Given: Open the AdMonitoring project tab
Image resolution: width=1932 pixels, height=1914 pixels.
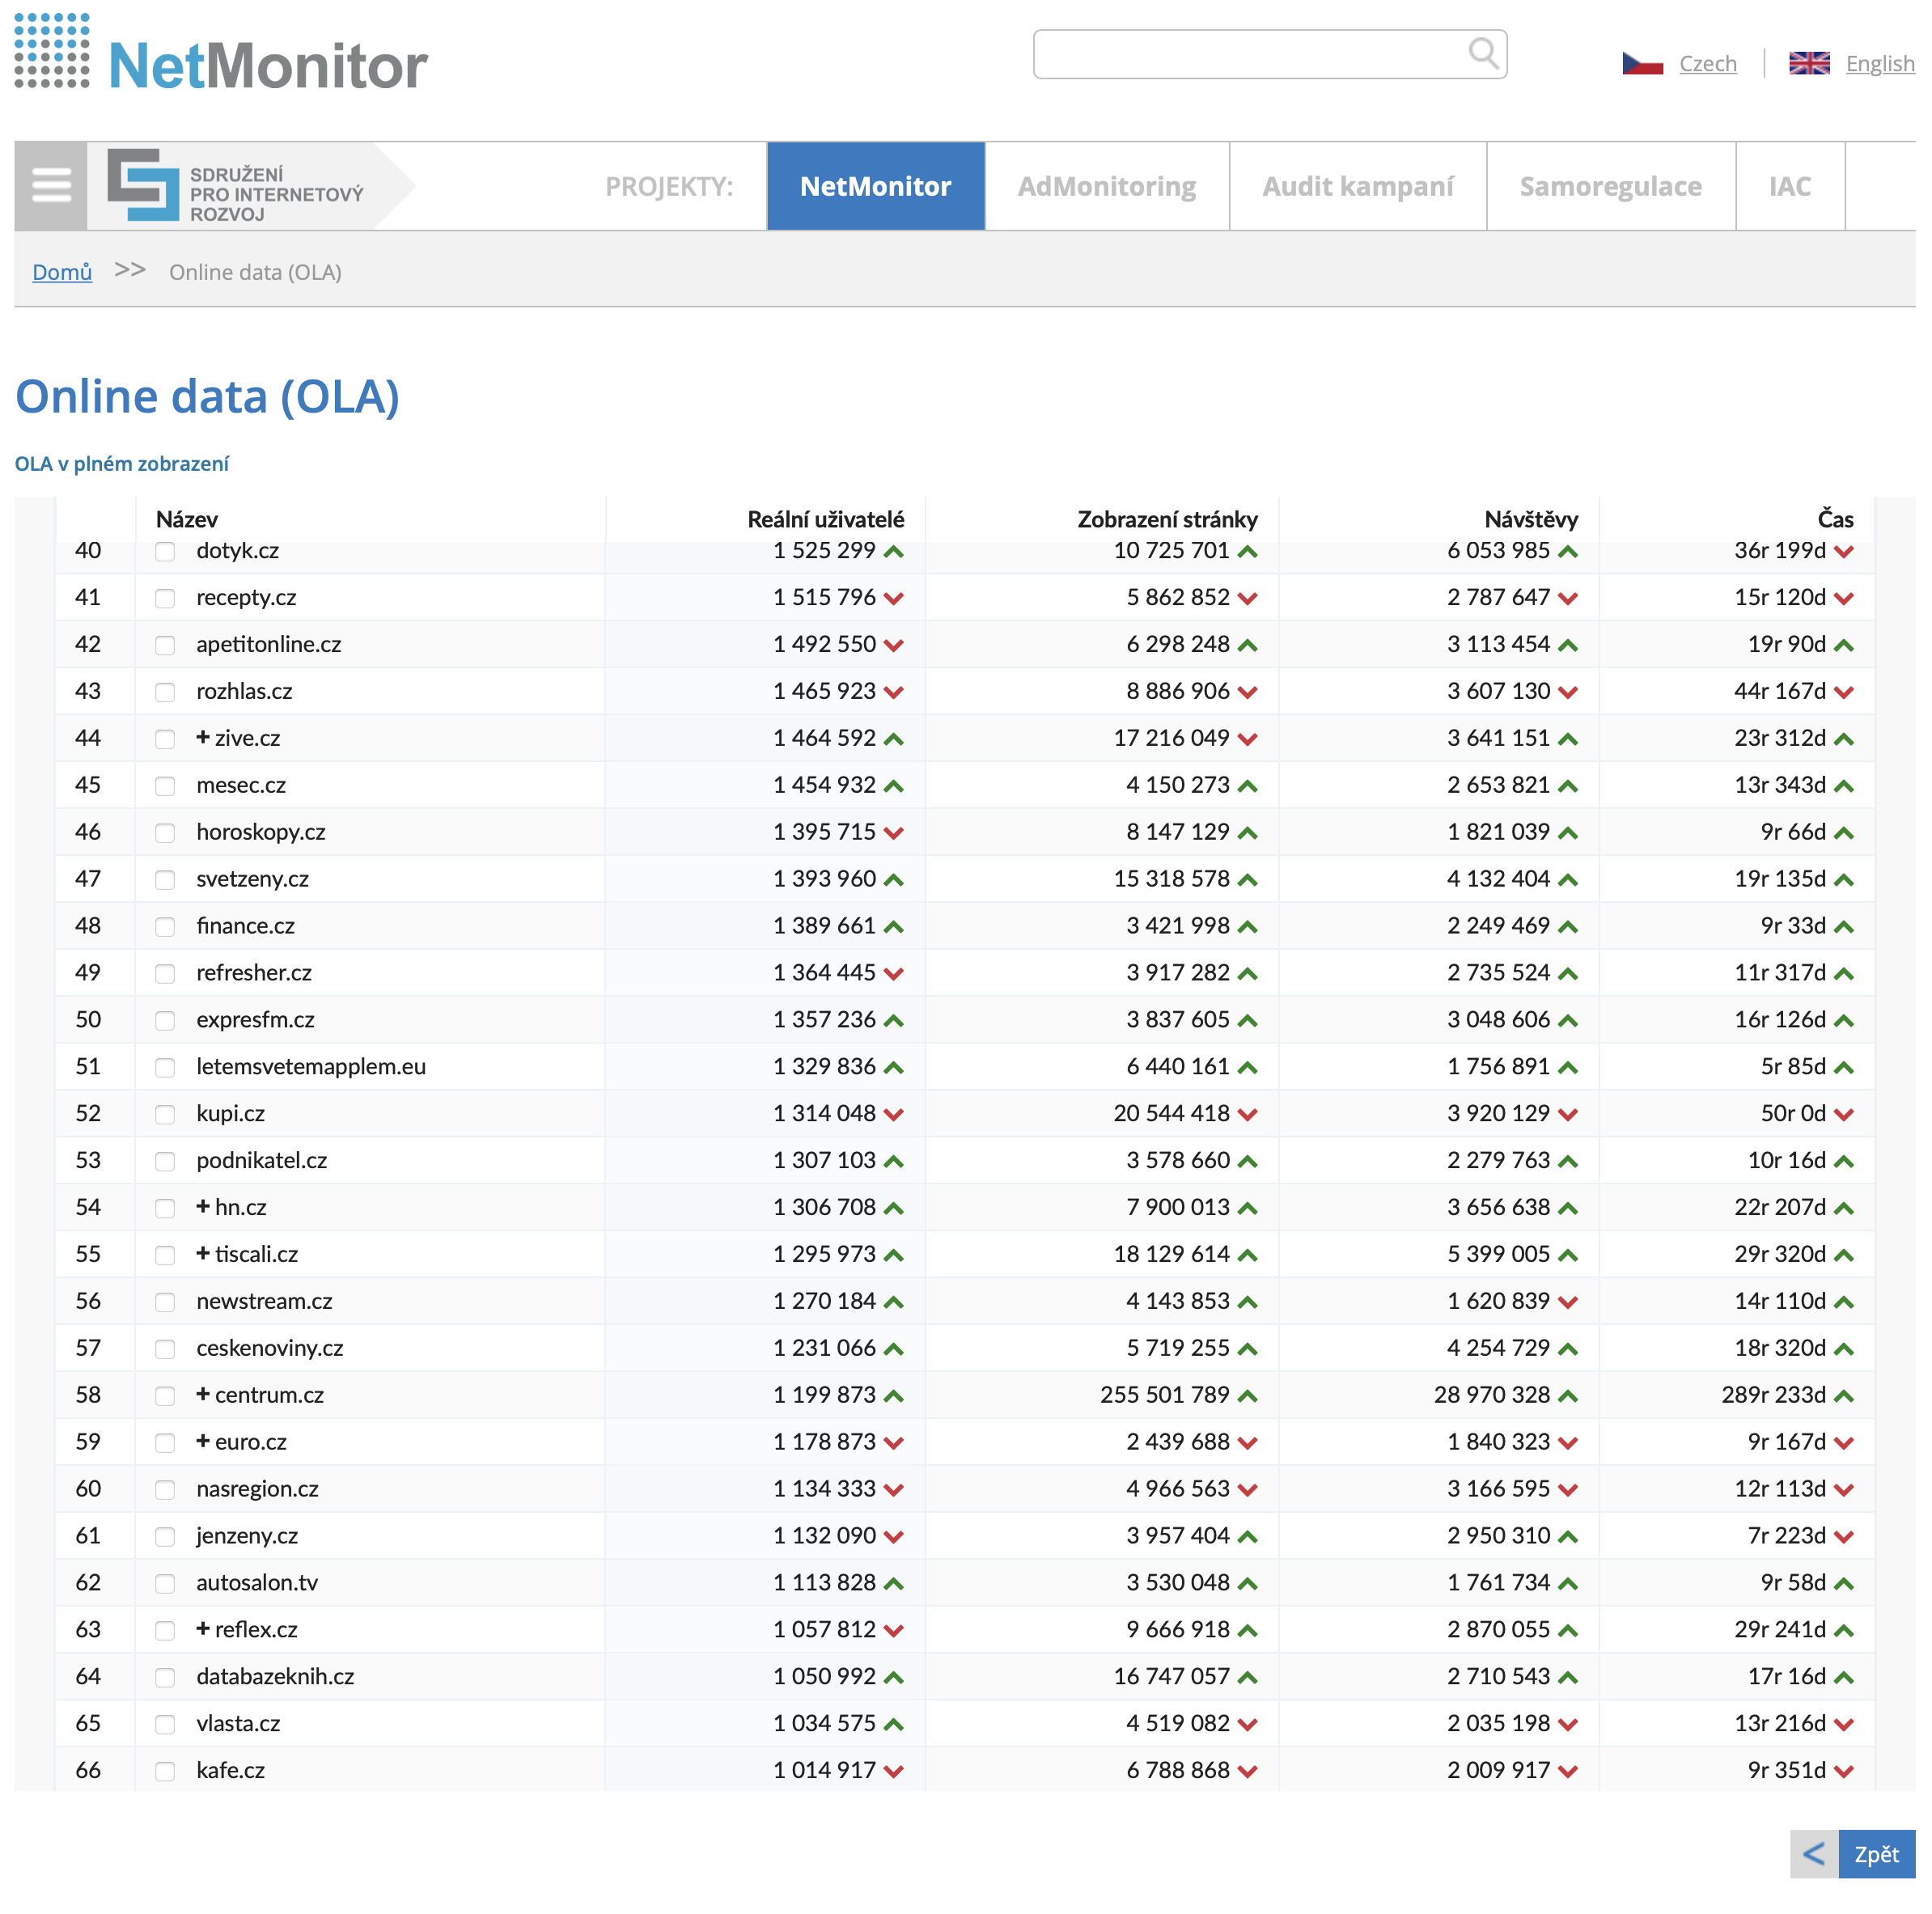Looking at the screenshot, I should tap(1106, 187).
